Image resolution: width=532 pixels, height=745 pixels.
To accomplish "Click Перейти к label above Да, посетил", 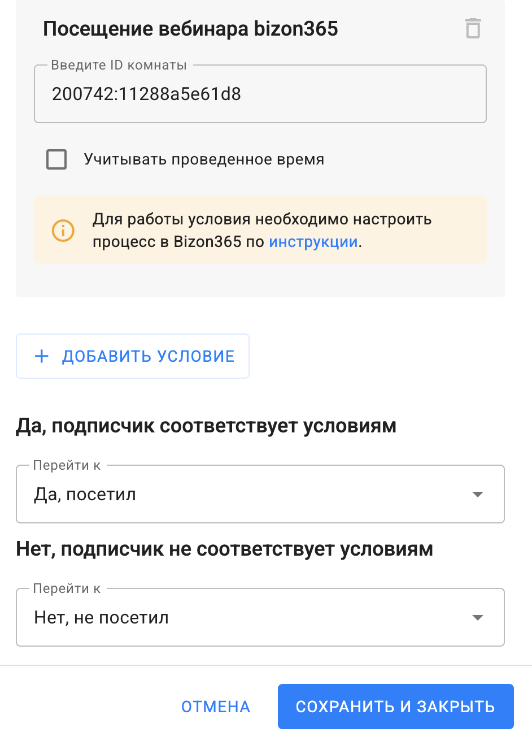I will coord(67,465).
